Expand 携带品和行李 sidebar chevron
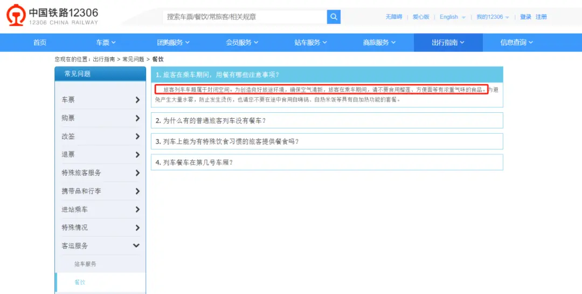This screenshot has width=582, height=294. pyautogui.click(x=137, y=192)
